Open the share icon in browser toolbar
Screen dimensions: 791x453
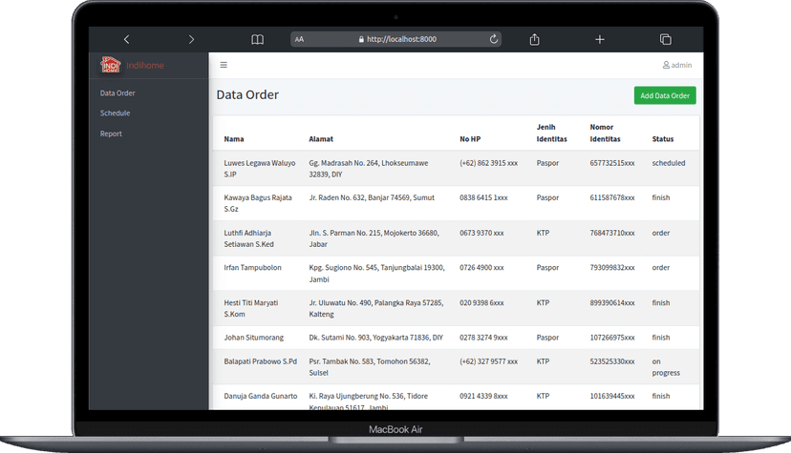[534, 39]
